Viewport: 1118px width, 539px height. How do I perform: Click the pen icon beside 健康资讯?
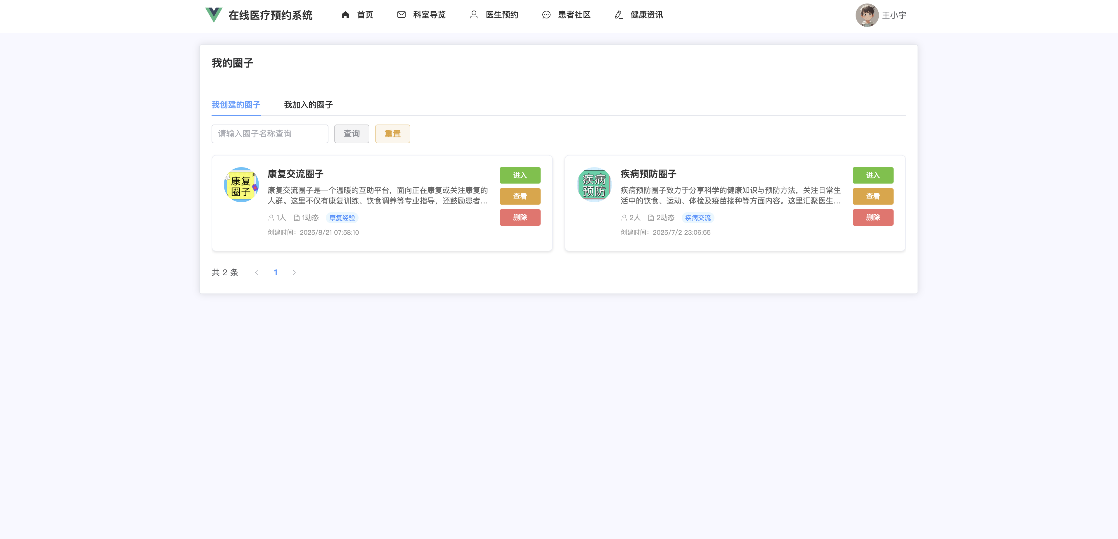pyautogui.click(x=619, y=15)
